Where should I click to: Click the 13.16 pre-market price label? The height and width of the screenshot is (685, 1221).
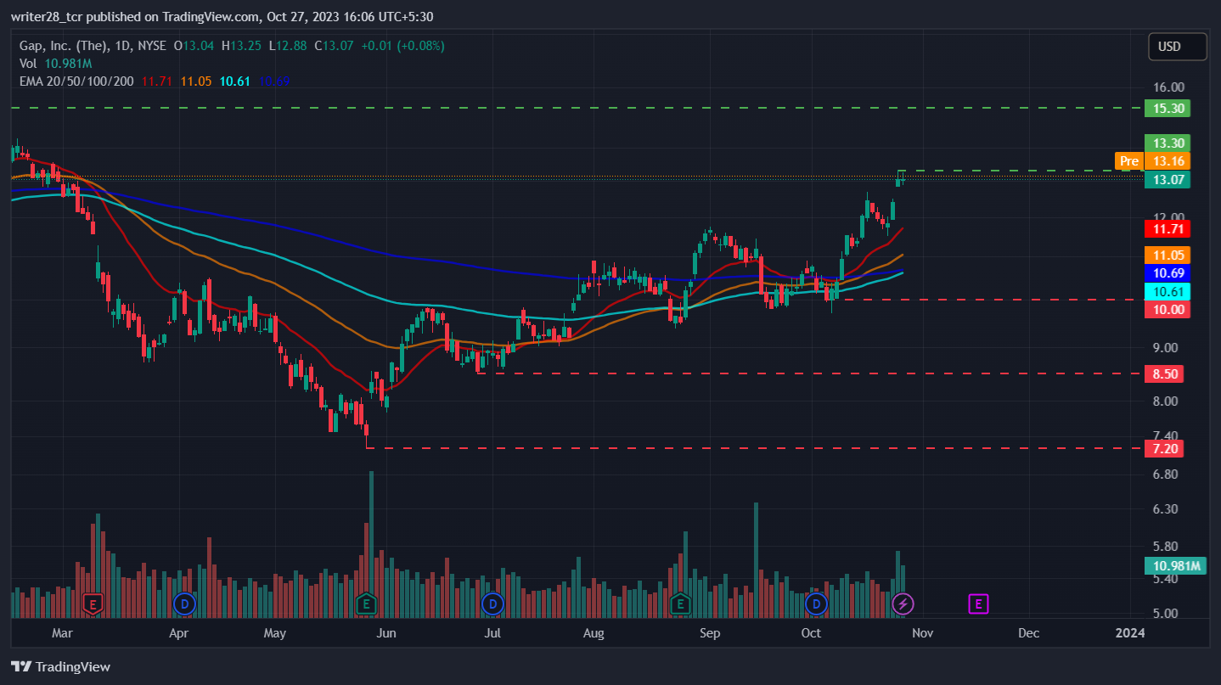[x=1168, y=161]
